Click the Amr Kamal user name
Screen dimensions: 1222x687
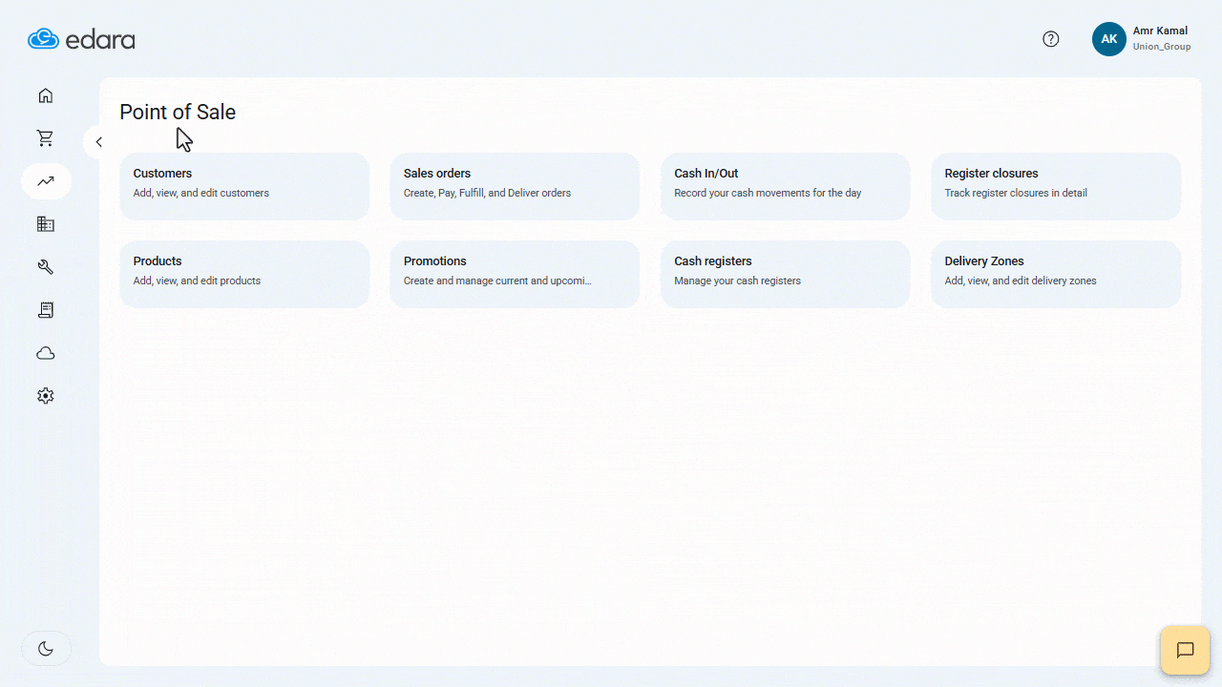[1160, 31]
